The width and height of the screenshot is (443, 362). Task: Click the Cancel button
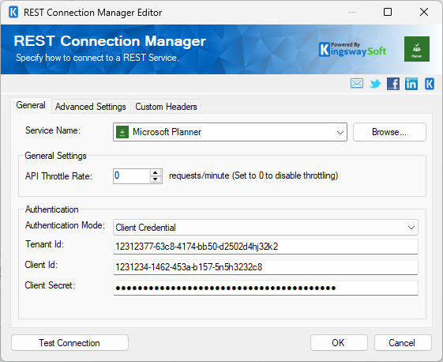click(403, 343)
